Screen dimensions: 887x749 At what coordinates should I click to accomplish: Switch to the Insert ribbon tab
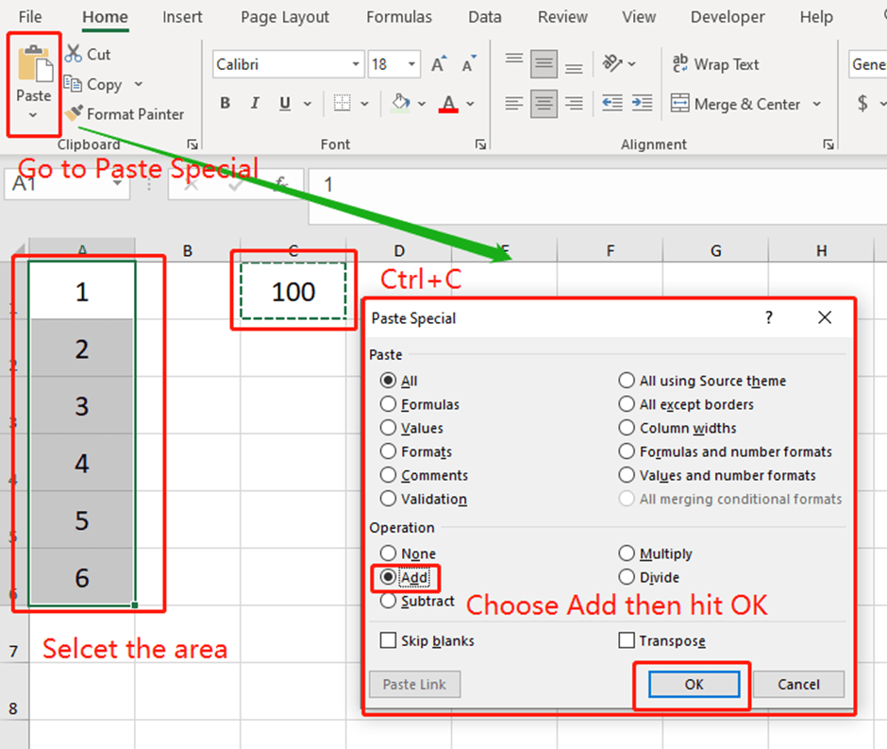click(182, 16)
